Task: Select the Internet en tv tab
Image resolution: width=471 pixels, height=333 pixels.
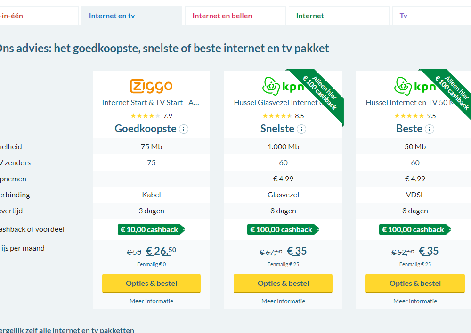Action: point(112,16)
